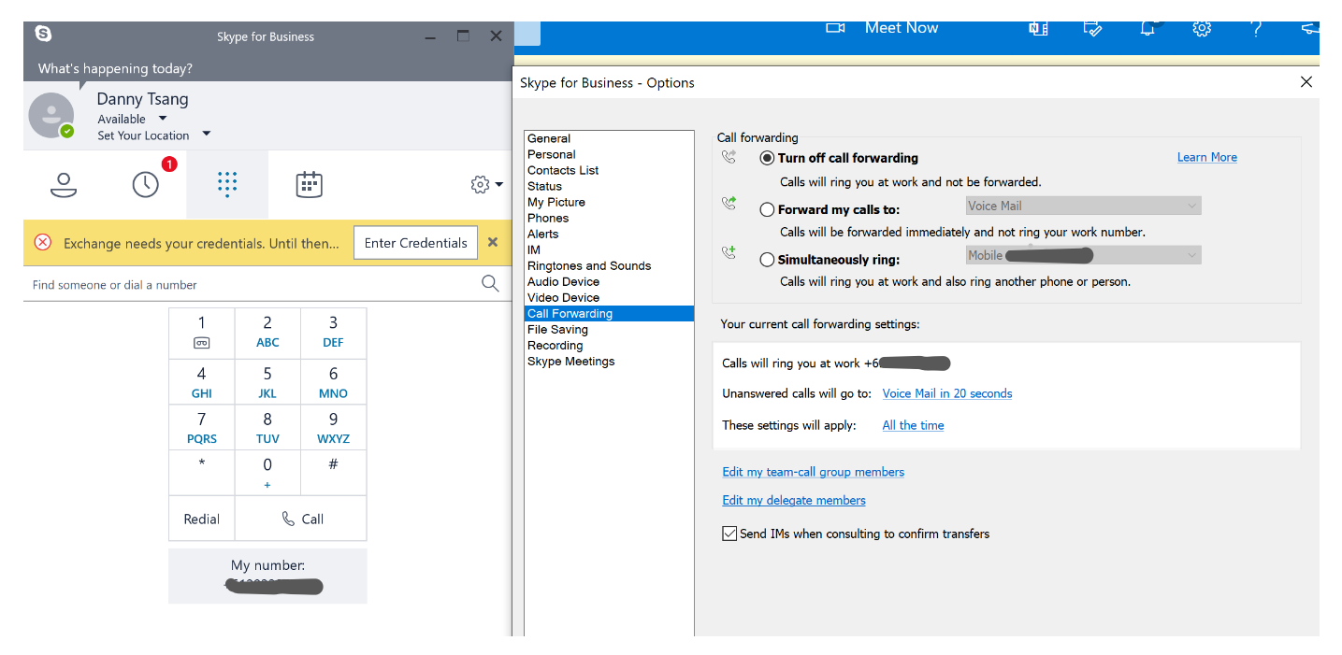The height and width of the screenshot is (655, 1342).
Task: Click the Skype settings gear icon
Action: point(481,185)
